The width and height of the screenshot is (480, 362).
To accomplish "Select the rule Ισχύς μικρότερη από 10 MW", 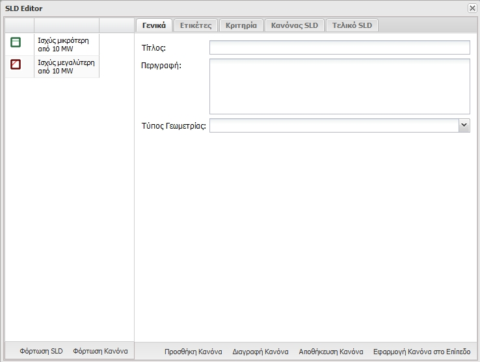I will [x=64, y=44].
